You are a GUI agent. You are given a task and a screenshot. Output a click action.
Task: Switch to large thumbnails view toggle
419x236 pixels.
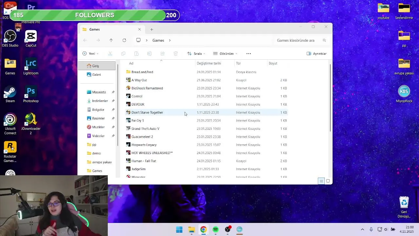click(x=328, y=181)
